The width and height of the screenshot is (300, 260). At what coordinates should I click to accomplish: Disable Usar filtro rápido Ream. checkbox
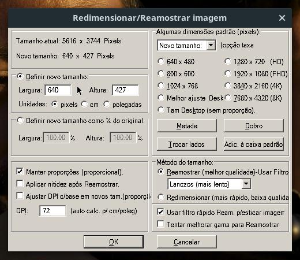[160, 212]
